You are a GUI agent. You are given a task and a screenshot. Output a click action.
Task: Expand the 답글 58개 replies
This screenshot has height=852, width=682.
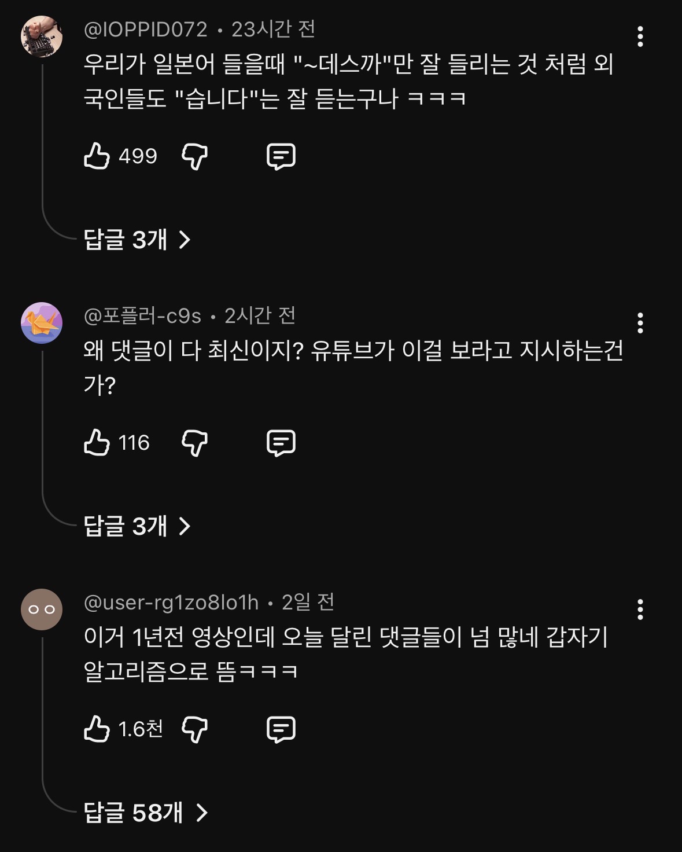pyautogui.click(x=145, y=813)
